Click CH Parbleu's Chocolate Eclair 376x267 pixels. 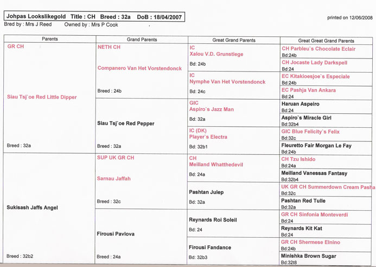318,49
